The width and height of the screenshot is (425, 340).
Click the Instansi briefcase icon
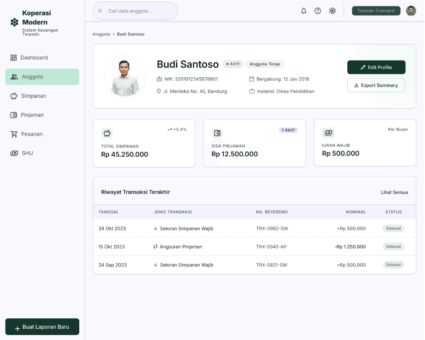[x=252, y=91]
